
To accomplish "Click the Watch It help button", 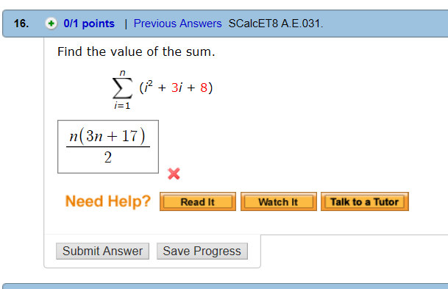I will tap(279, 201).
